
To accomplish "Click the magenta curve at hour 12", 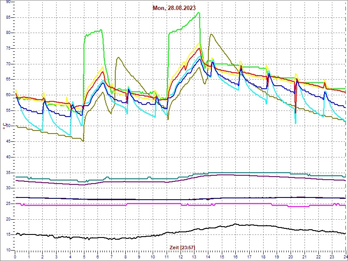I will point(180,204).
